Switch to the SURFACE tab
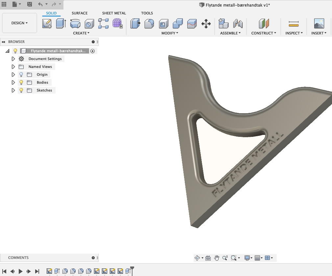 [80, 13]
